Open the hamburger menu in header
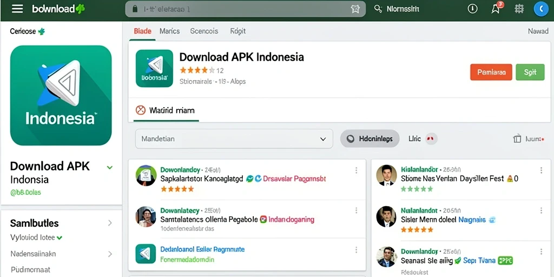The image size is (554, 277). coord(17,9)
